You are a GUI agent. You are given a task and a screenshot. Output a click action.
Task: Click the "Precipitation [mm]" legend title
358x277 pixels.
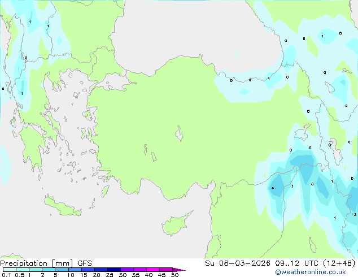pyautogui.click(x=37, y=263)
